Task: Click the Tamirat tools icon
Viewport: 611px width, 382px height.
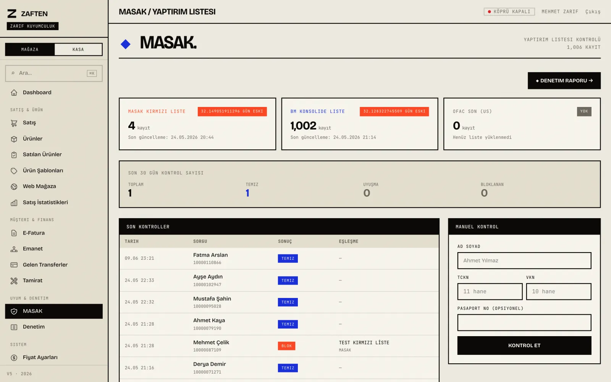Action: click(x=14, y=281)
